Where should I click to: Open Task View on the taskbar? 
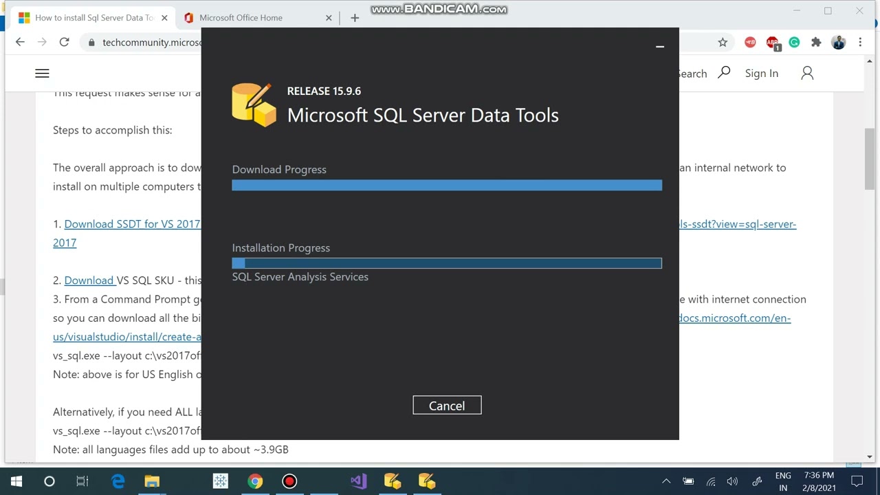click(x=82, y=481)
